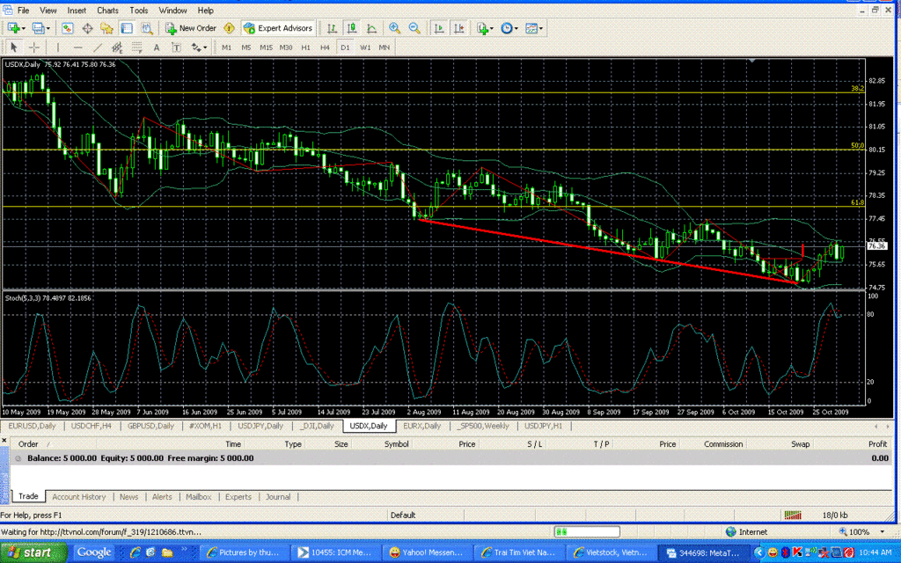Switch to M1 timeframe
The image size is (901, 563).
coord(226,48)
